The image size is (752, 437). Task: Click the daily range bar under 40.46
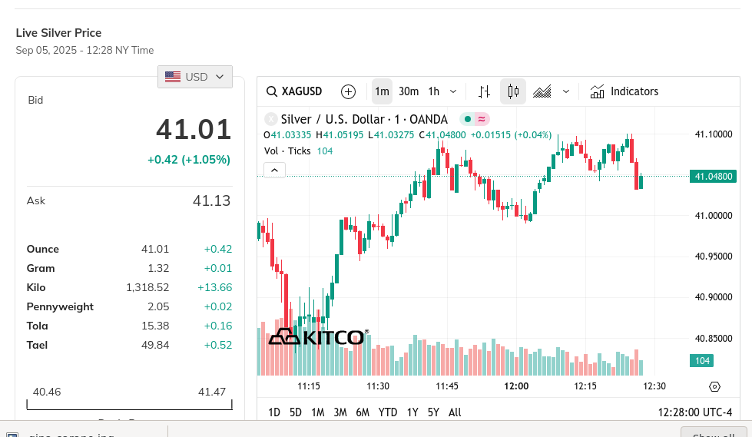(x=130, y=405)
